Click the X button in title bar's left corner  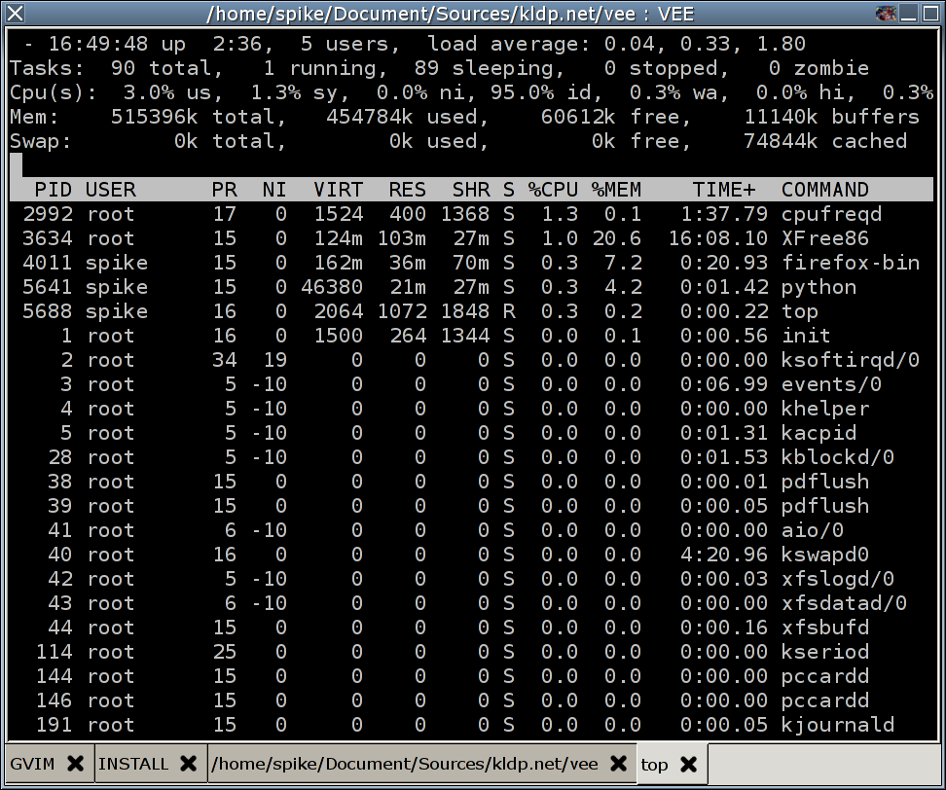coord(15,14)
